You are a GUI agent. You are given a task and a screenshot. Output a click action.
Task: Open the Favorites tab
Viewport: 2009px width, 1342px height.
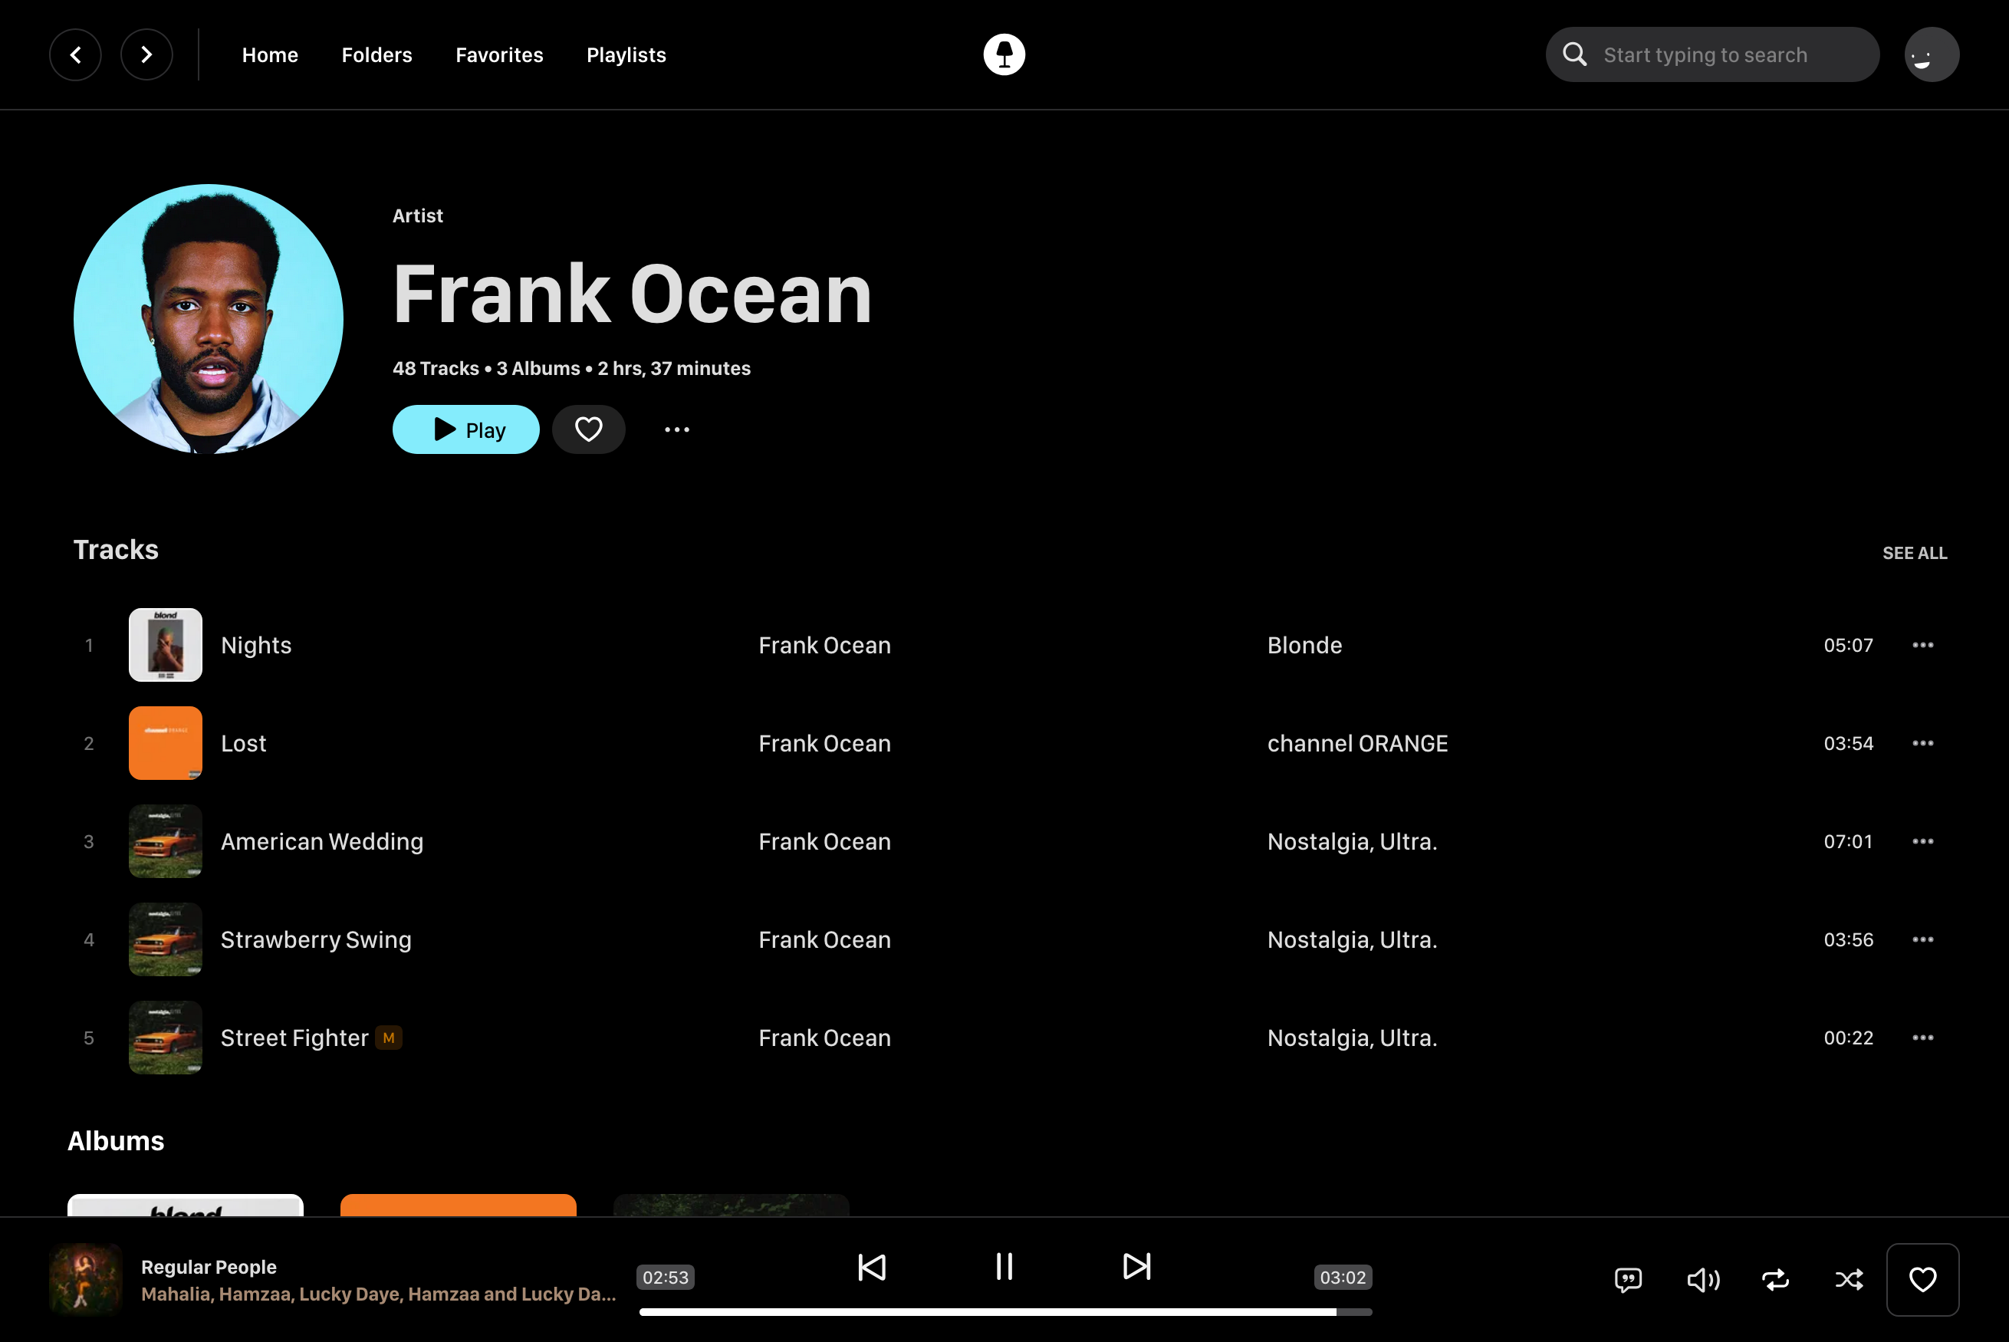(500, 54)
